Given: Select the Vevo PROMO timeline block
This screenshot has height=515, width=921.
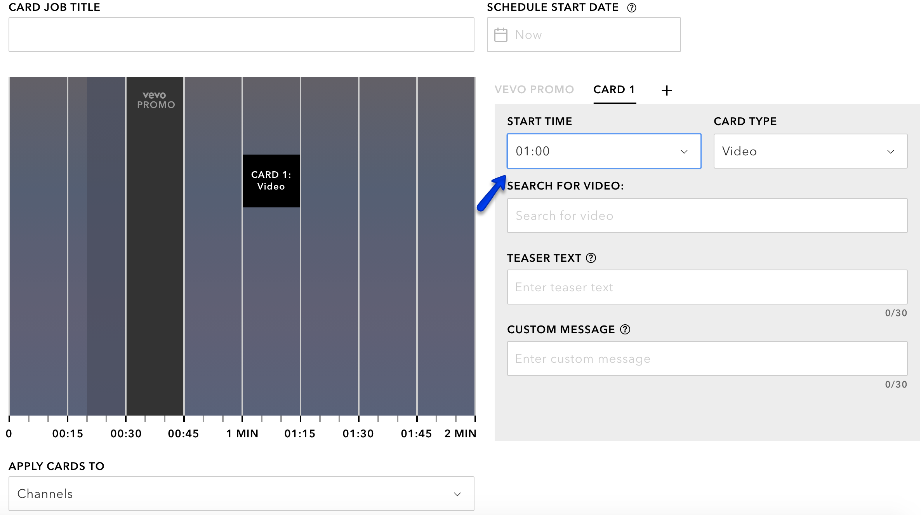Looking at the screenshot, I should coord(155,246).
